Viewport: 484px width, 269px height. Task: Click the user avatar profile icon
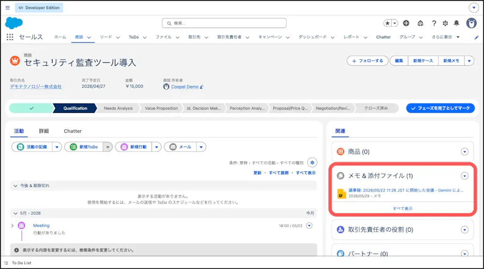(471, 23)
